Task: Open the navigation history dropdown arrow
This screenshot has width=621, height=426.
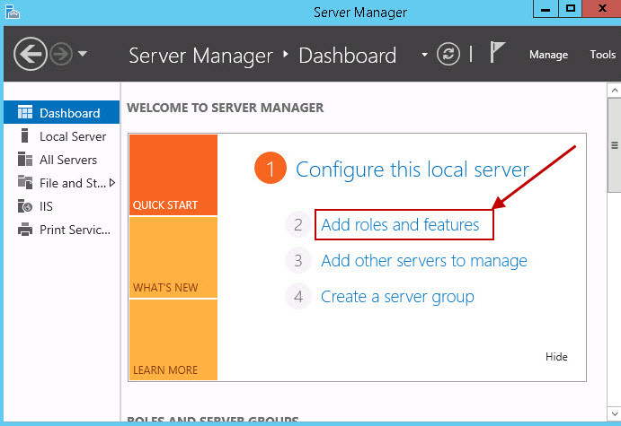Action: (x=83, y=54)
